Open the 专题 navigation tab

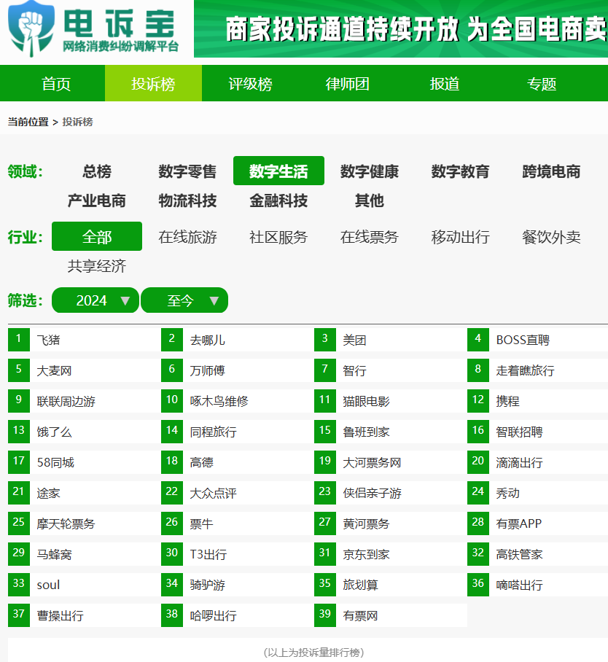[x=542, y=84]
